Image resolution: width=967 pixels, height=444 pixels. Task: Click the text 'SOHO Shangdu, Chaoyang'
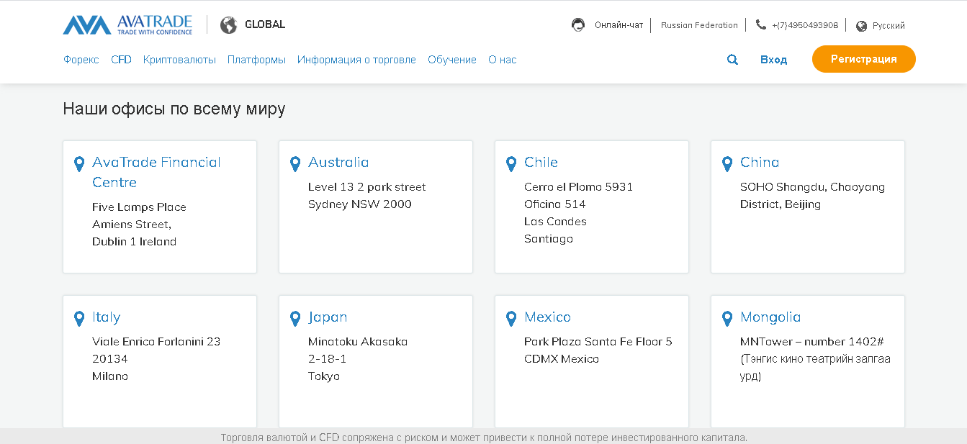pos(812,187)
